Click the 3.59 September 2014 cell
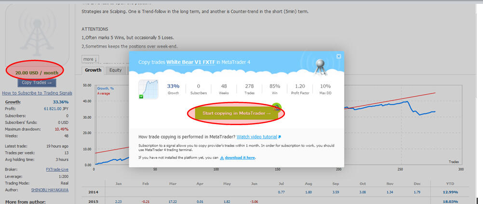This screenshot has height=204, width=483. click(x=335, y=192)
